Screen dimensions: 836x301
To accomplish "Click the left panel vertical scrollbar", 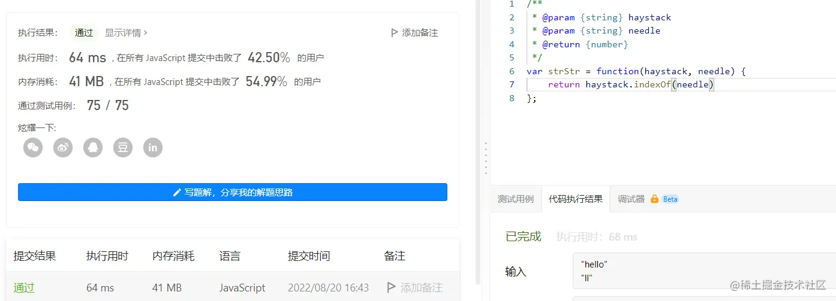I will [x=478, y=142].
